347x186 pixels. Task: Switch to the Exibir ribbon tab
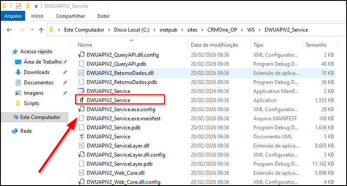point(103,16)
